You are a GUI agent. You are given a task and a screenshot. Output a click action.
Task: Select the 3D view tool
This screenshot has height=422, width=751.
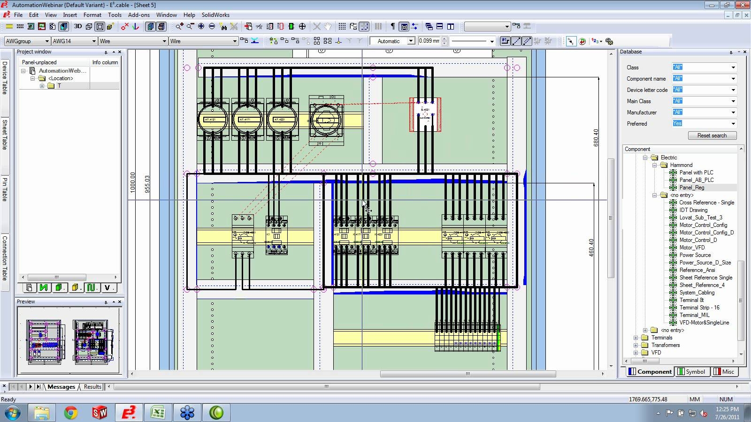(77, 27)
